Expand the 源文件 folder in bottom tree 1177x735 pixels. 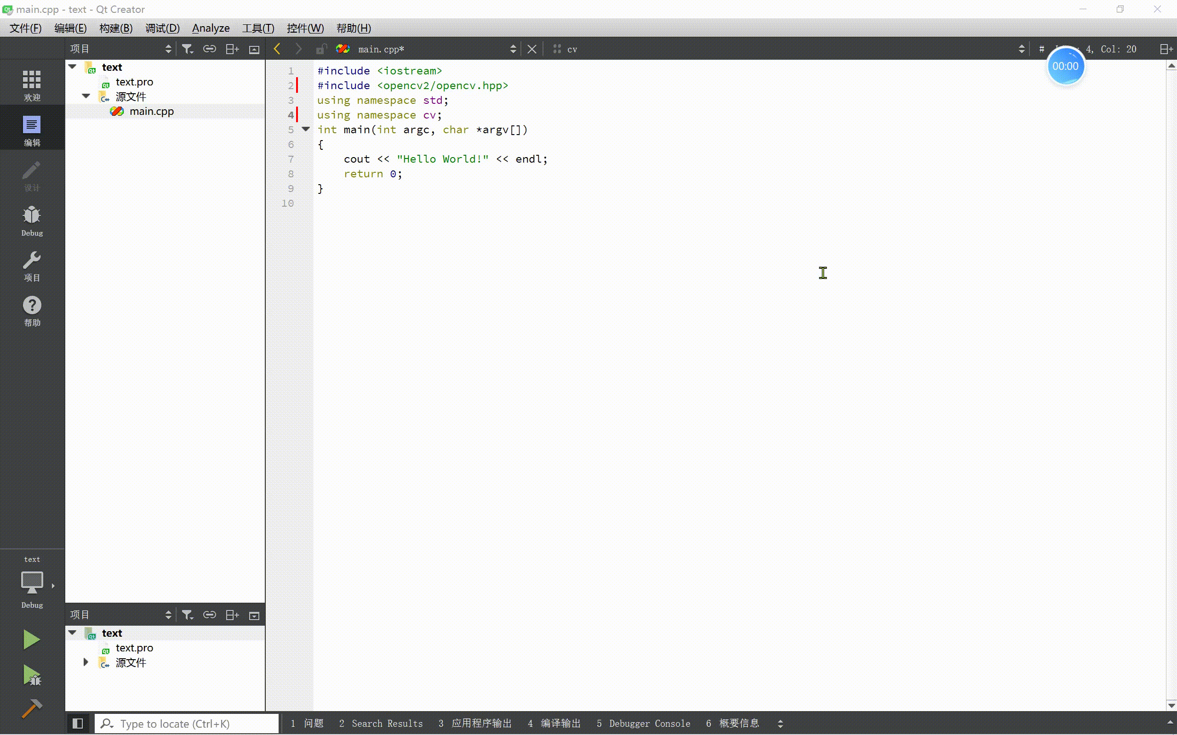tap(86, 662)
